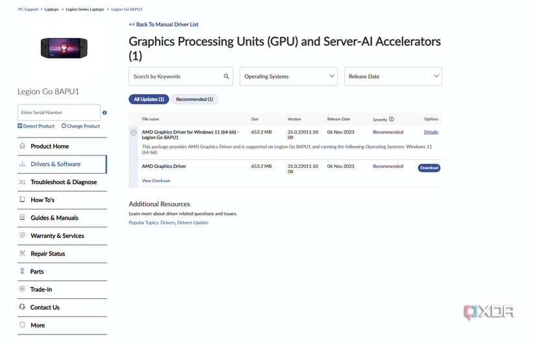
Task: Click the serial number info icon
Action: click(x=104, y=113)
